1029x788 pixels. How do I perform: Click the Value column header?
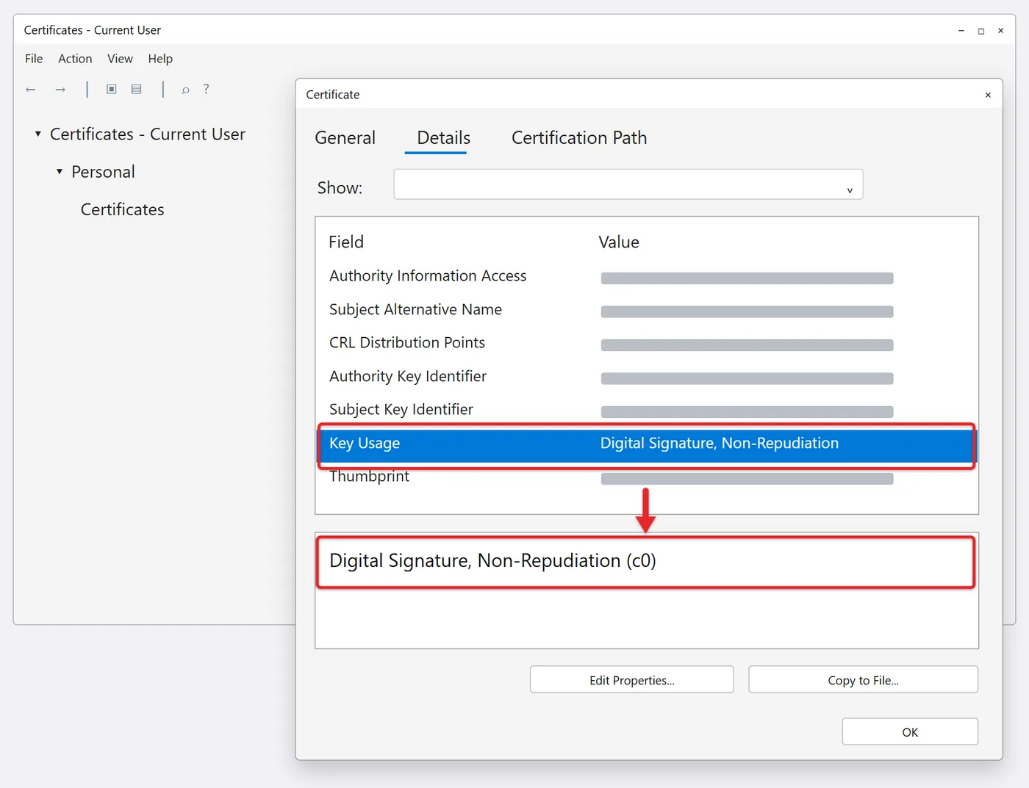pyautogui.click(x=619, y=242)
